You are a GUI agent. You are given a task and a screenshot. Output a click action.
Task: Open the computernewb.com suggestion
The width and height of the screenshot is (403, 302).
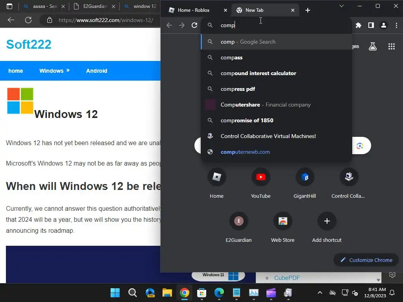pos(276,152)
